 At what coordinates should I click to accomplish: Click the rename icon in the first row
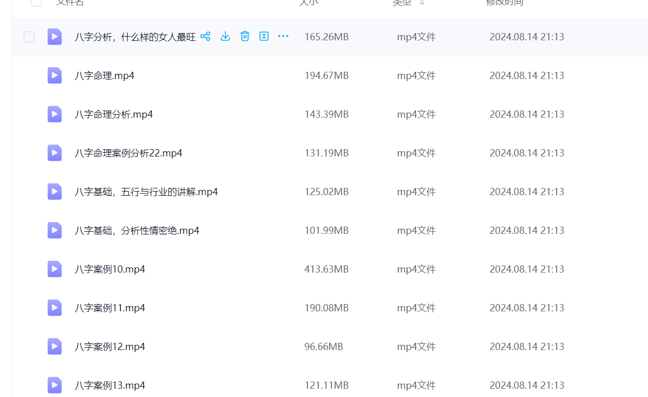point(264,36)
